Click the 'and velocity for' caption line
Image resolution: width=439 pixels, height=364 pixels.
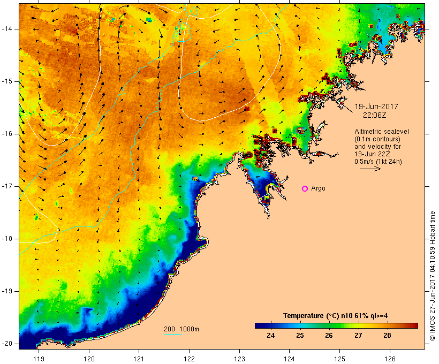[377, 147]
